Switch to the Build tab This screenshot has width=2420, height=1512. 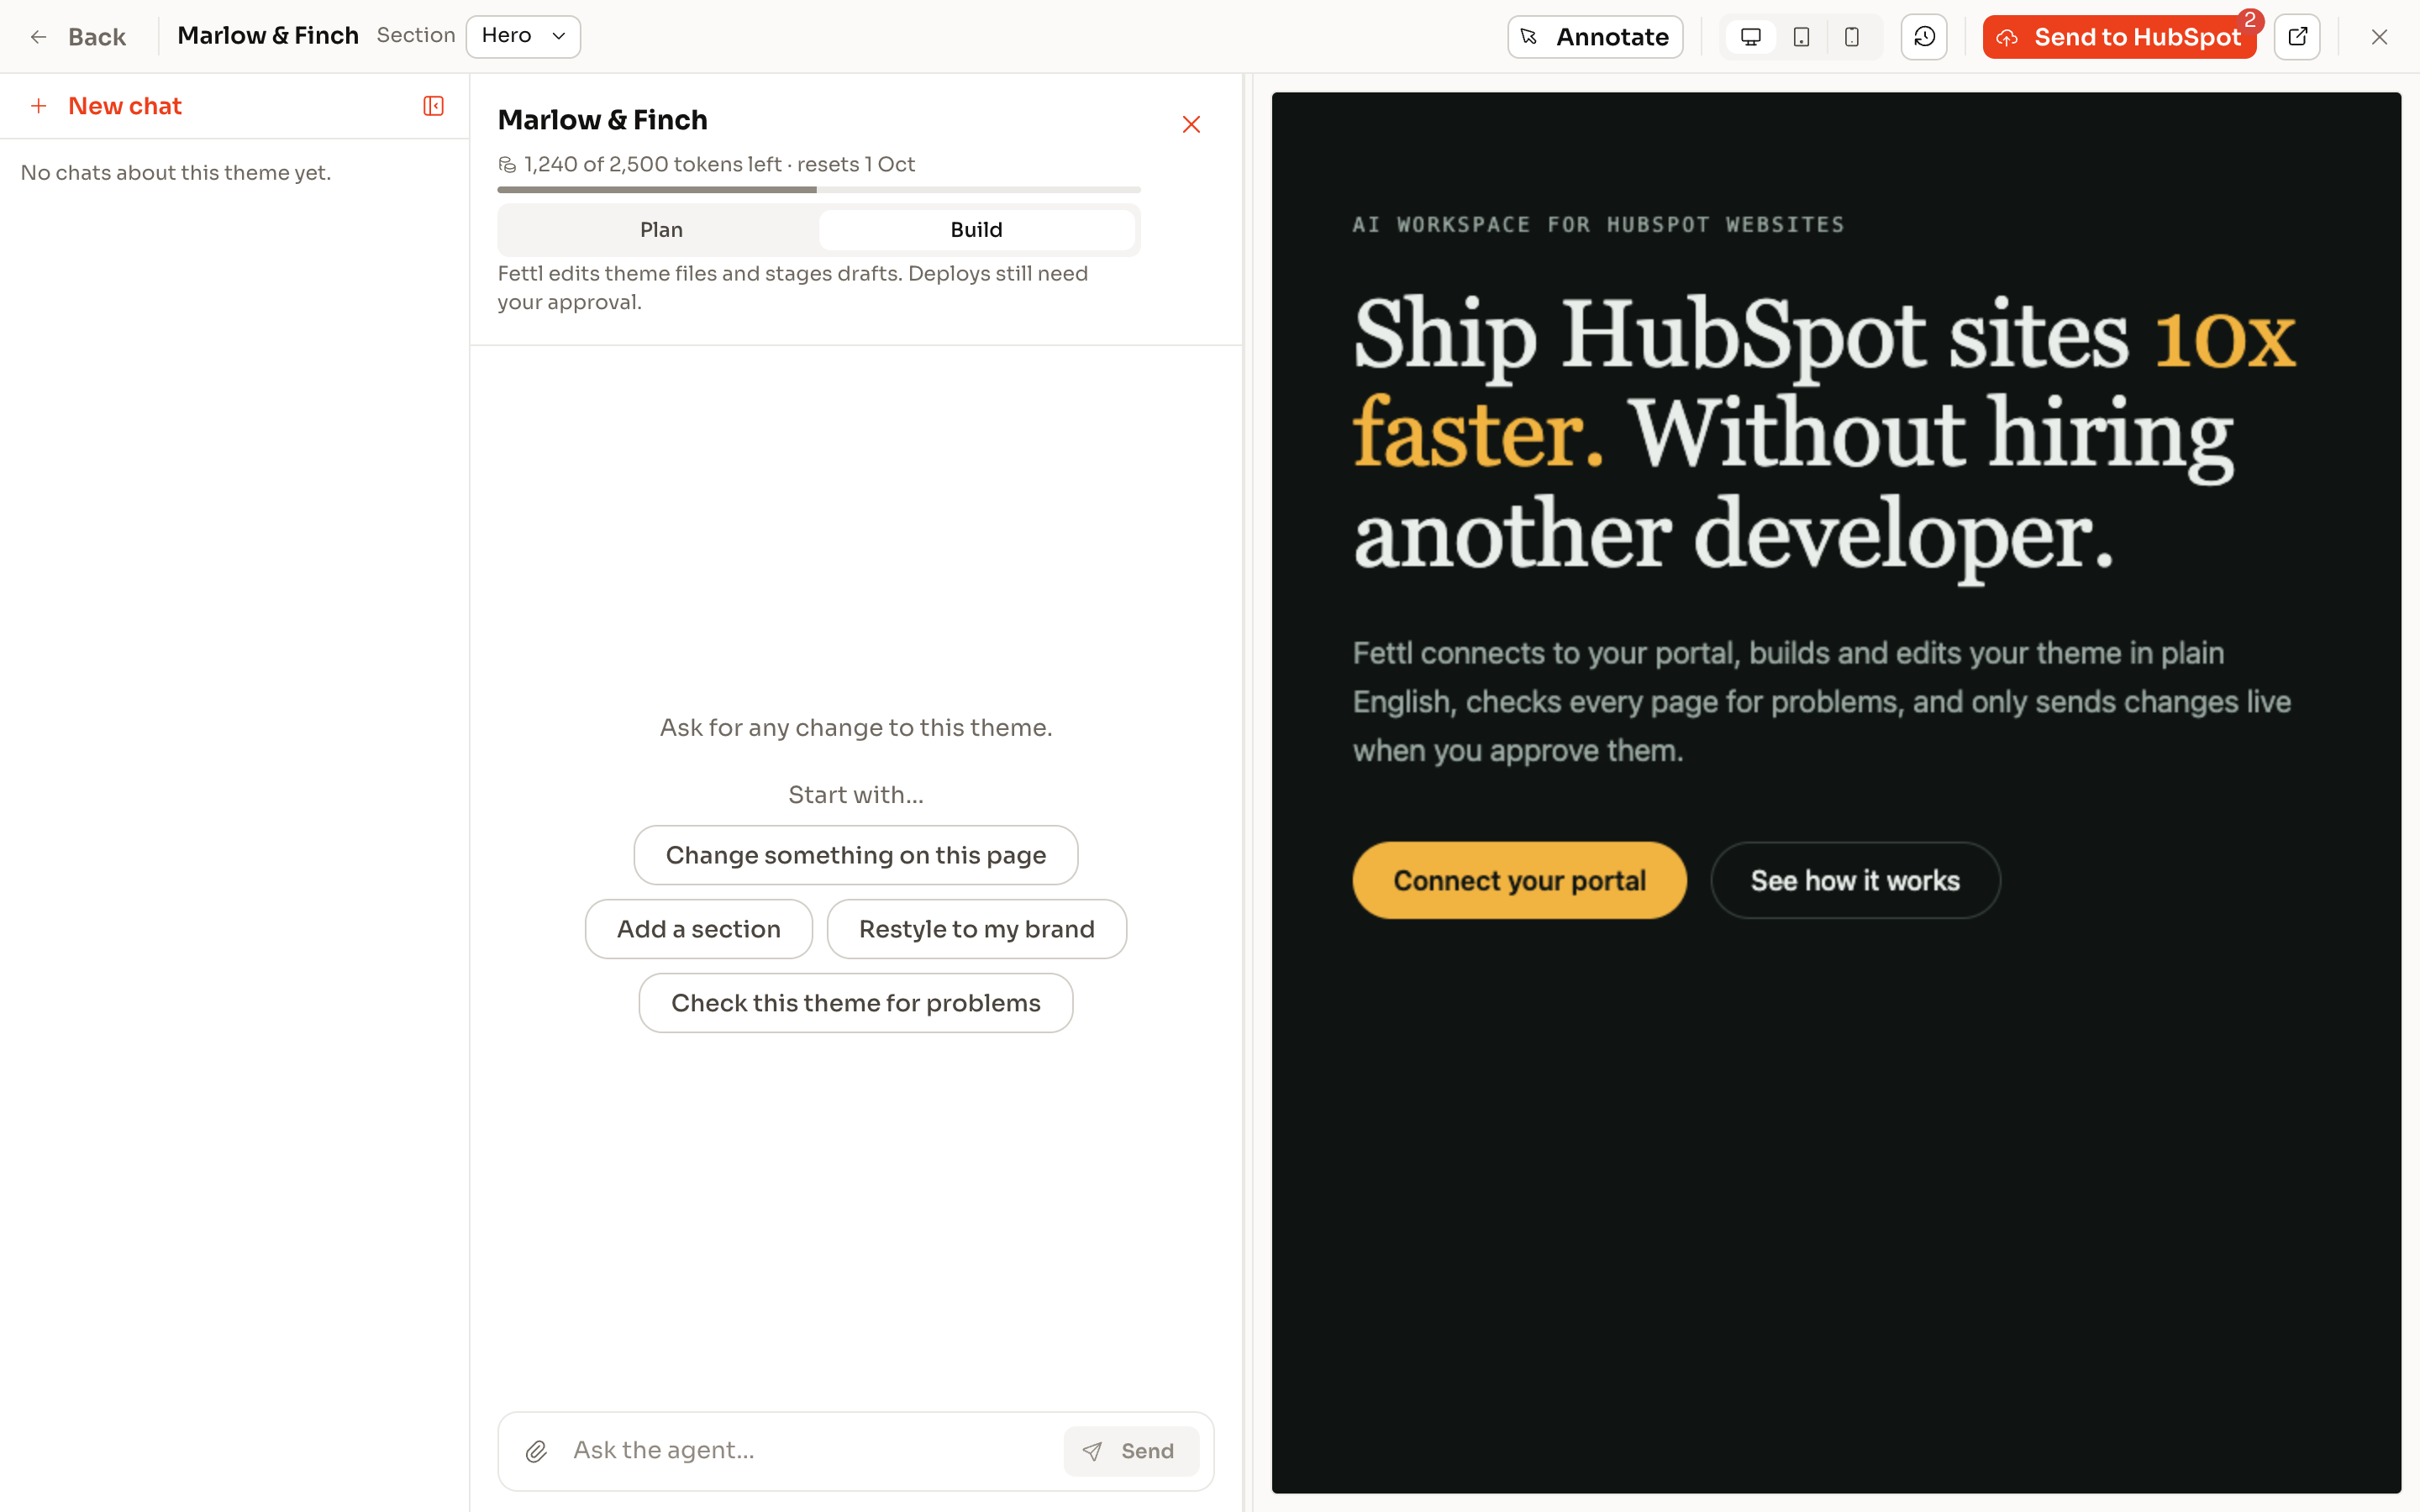point(976,230)
